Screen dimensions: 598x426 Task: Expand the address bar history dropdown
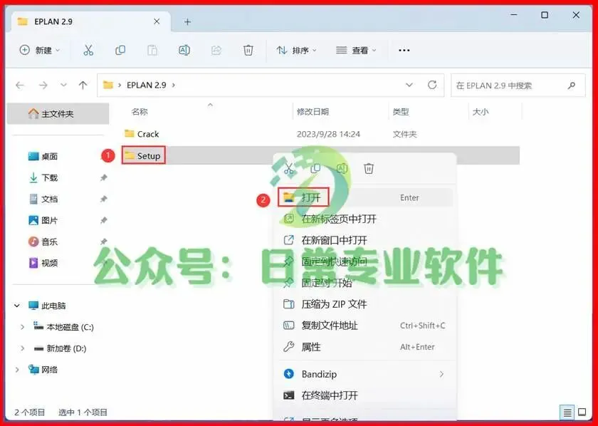pos(409,85)
